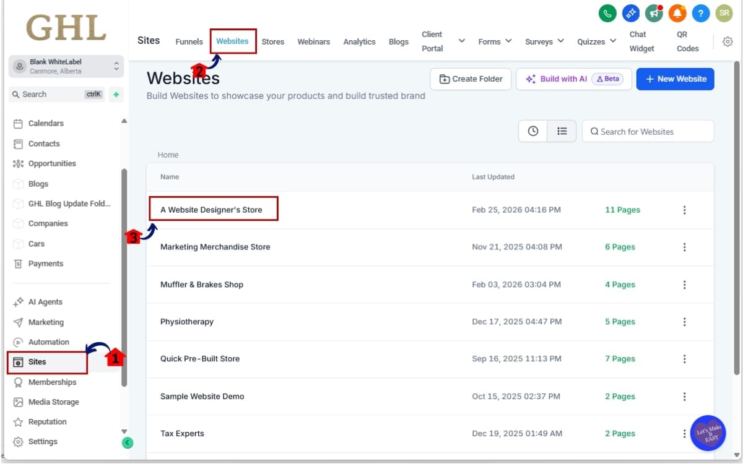Click the Create Folder button

tap(471, 79)
